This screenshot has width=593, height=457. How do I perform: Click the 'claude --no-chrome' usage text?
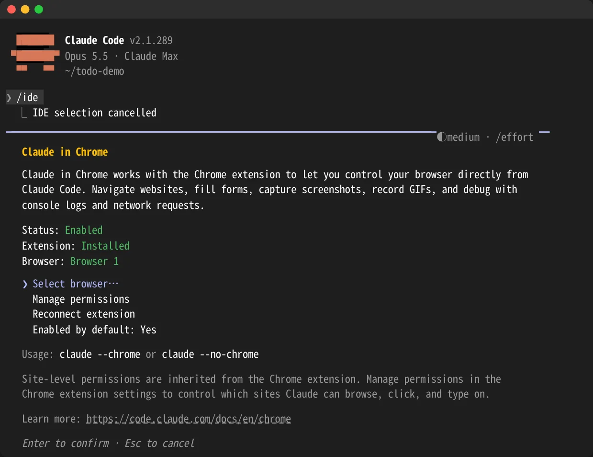tap(210, 354)
